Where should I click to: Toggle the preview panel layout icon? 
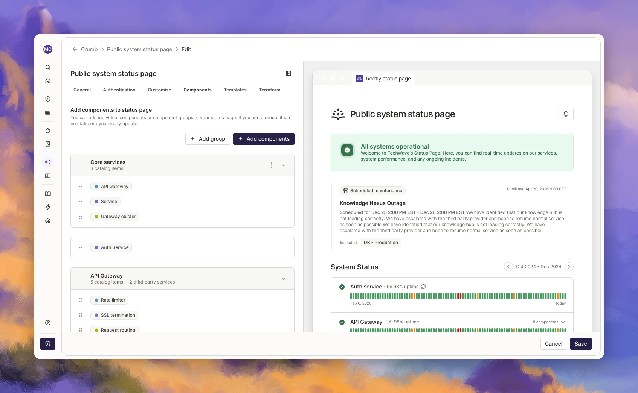point(288,73)
